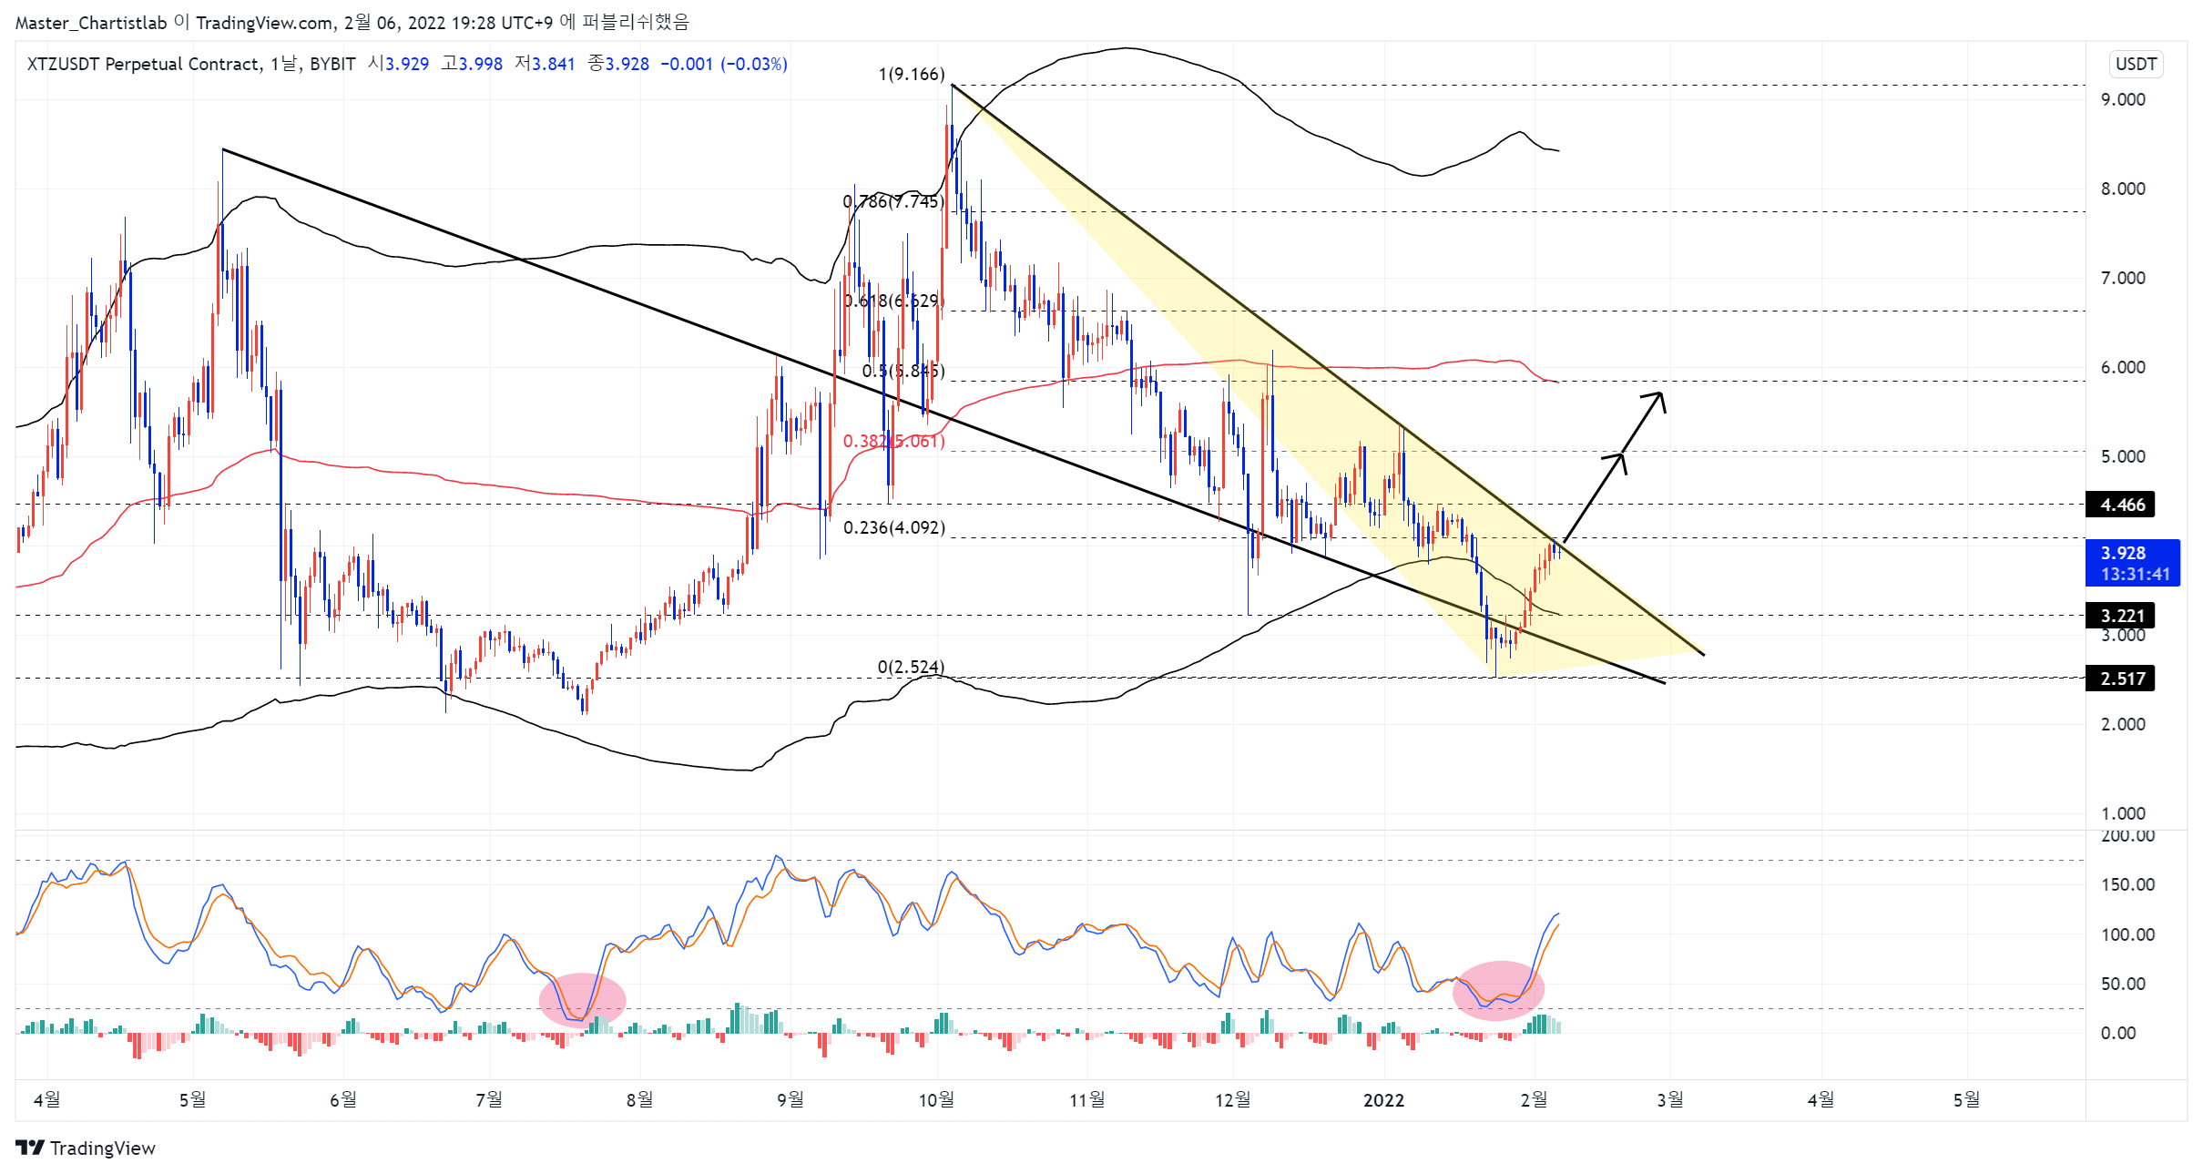The image size is (2203, 1174).
Task: Click the TradingView logo icon
Action: (x=30, y=1148)
